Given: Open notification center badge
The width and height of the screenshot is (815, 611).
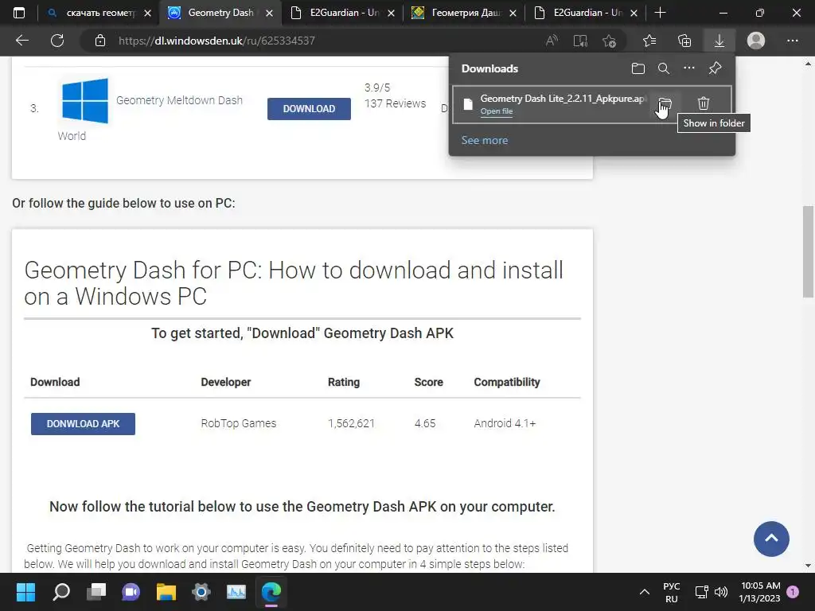Looking at the screenshot, I should tap(793, 591).
